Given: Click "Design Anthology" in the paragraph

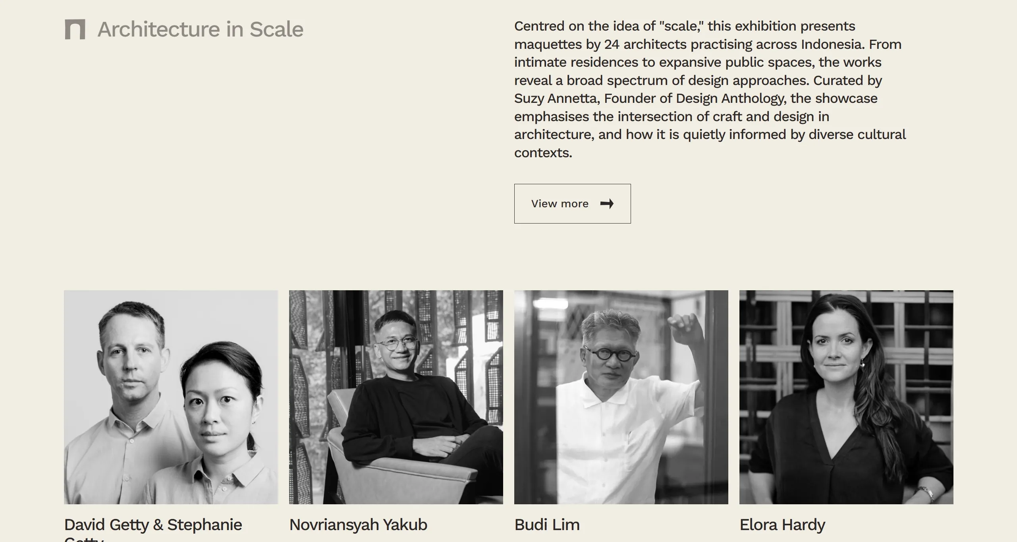Looking at the screenshot, I should tap(730, 98).
